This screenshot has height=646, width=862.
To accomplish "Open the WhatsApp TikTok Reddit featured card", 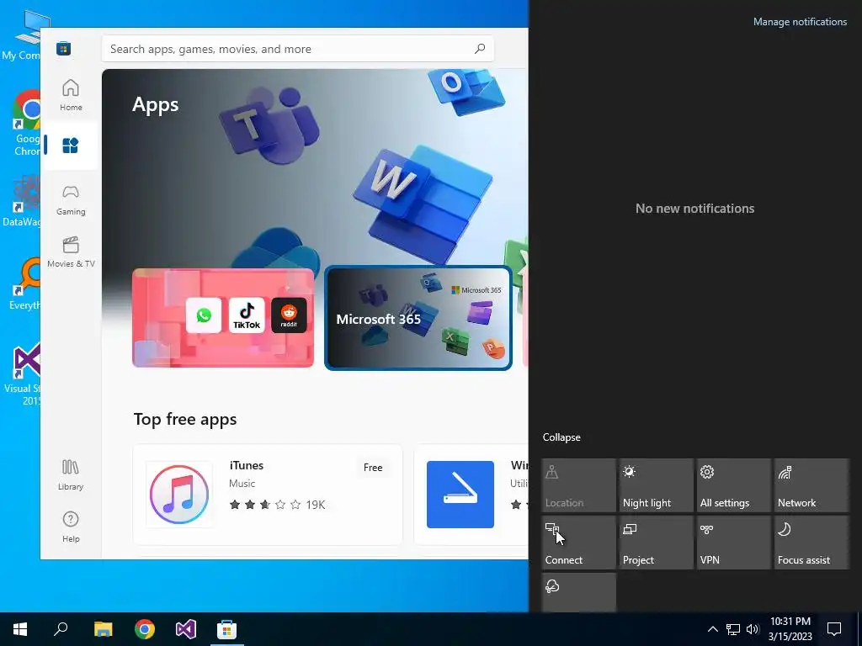I will pyautogui.click(x=223, y=317).
